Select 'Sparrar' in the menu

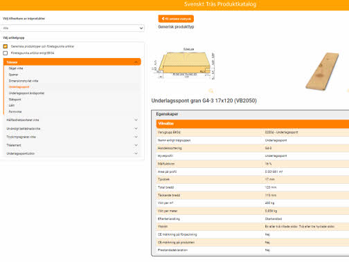[x=13, y=75]
